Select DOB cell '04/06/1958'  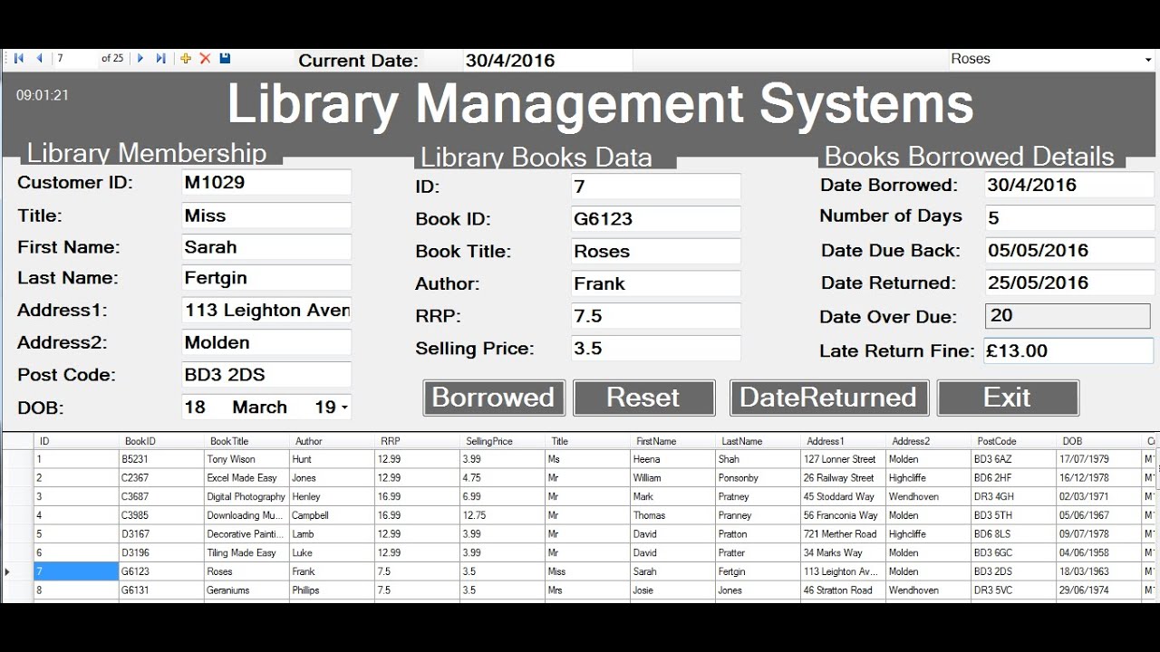click(1098, 552)
